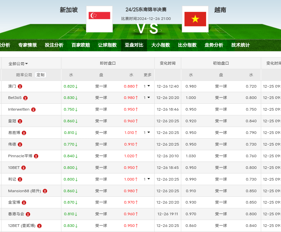Open the 澳门 company link
Image resolution: width=281 pixels, height=232 pixels.
(x=12, y=86)
